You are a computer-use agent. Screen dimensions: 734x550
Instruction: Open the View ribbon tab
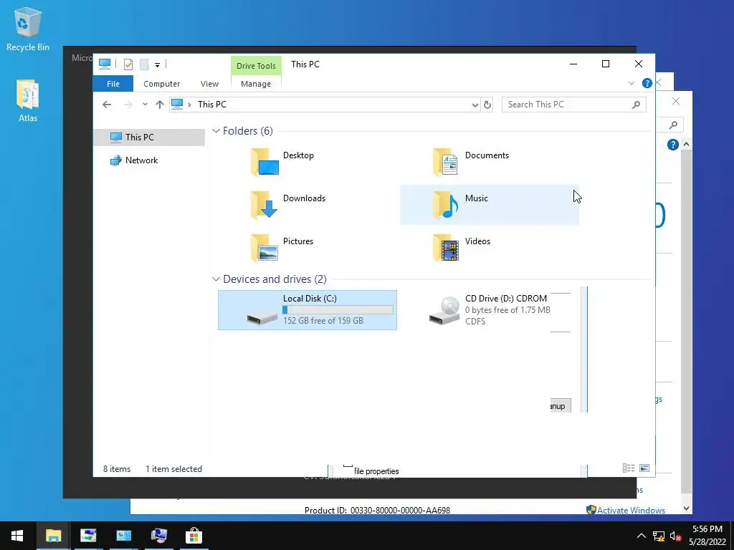209,84
